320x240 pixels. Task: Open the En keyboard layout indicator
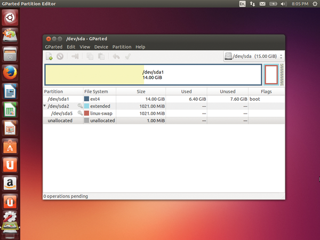[243, 4]
